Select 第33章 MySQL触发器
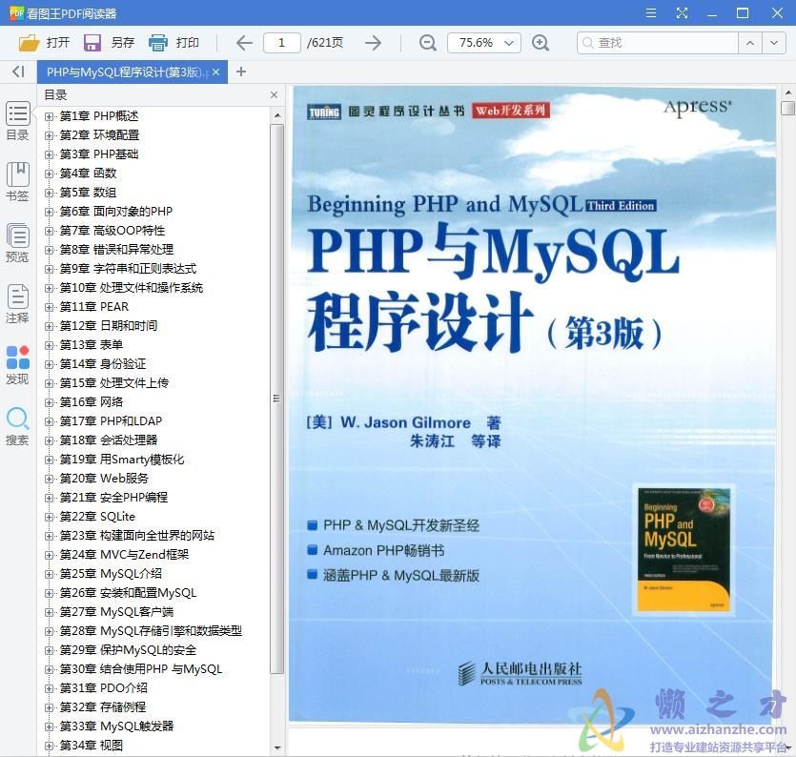The height and width of the screenshot is (757, 796). click(116, 726)
